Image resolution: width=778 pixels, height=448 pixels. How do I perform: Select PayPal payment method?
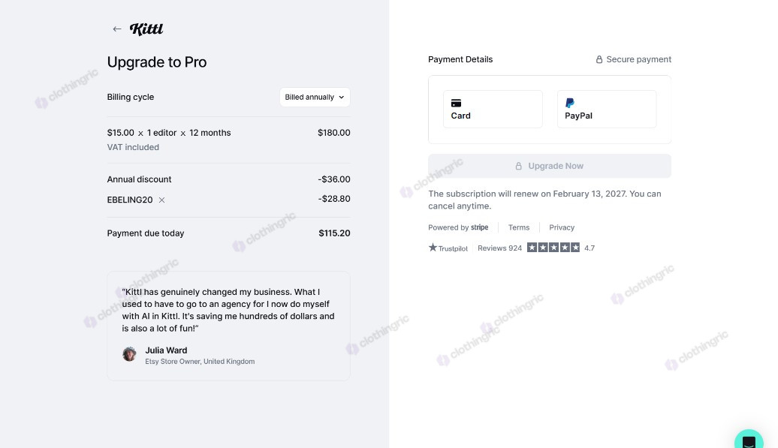(607, 109)
